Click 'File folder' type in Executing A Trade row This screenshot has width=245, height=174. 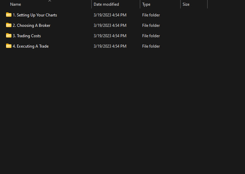coord(151,46)
